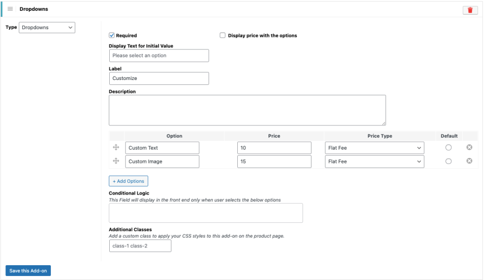
Task: Uncheck the Required checkbox
Action: click(x=112, y=36)
